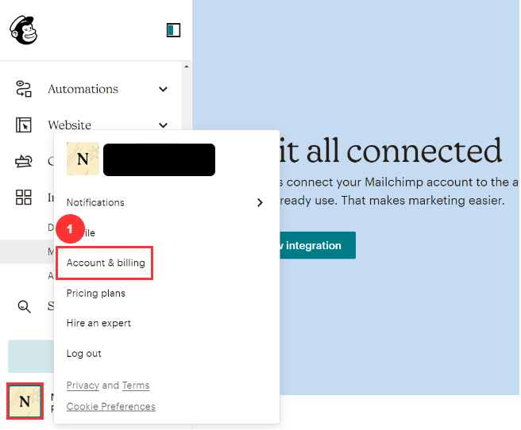The image size is (521, 430).
Task: Log out of the account
Action: tap(84, 353)
